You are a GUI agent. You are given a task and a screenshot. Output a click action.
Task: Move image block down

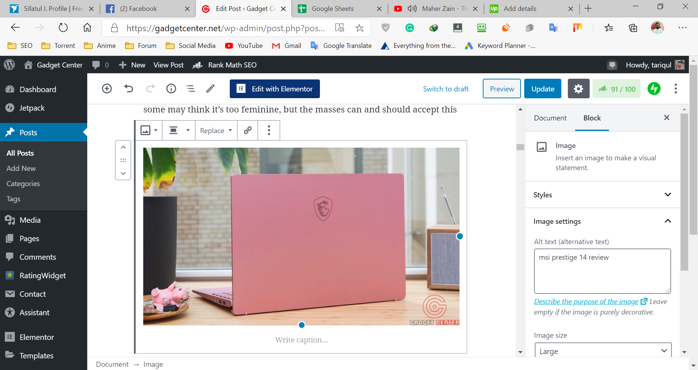coord(123,173)
